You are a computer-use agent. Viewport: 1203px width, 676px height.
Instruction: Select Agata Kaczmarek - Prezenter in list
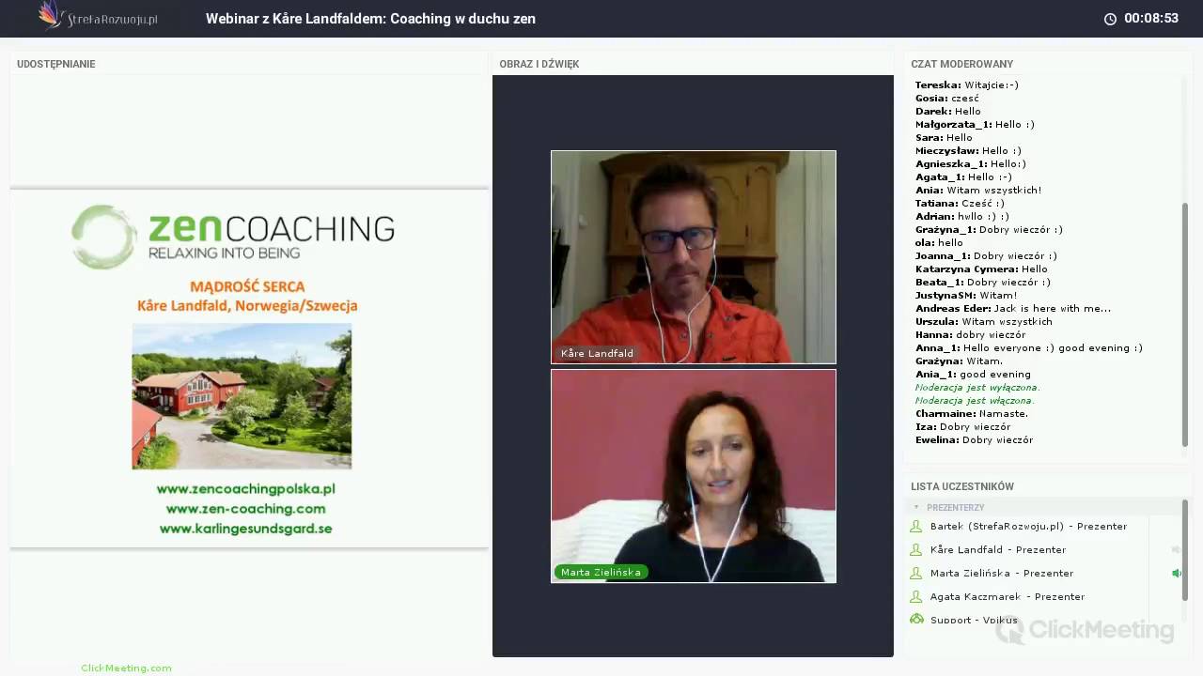[1007, 597]
